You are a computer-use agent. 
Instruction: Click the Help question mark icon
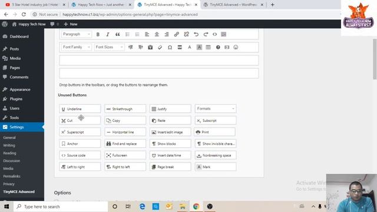(x=218, y=47)
